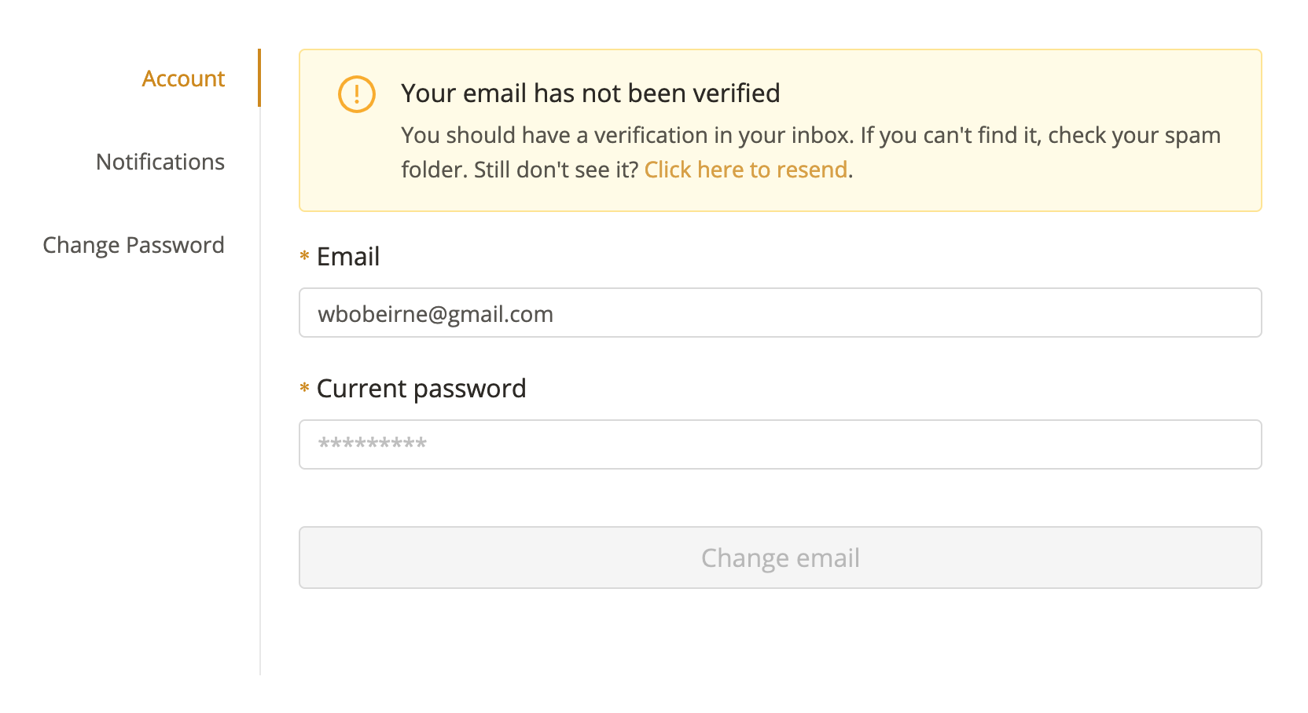Click the required asterisk beside Email
Viewport: 1308px width, 713px height.
304,257
